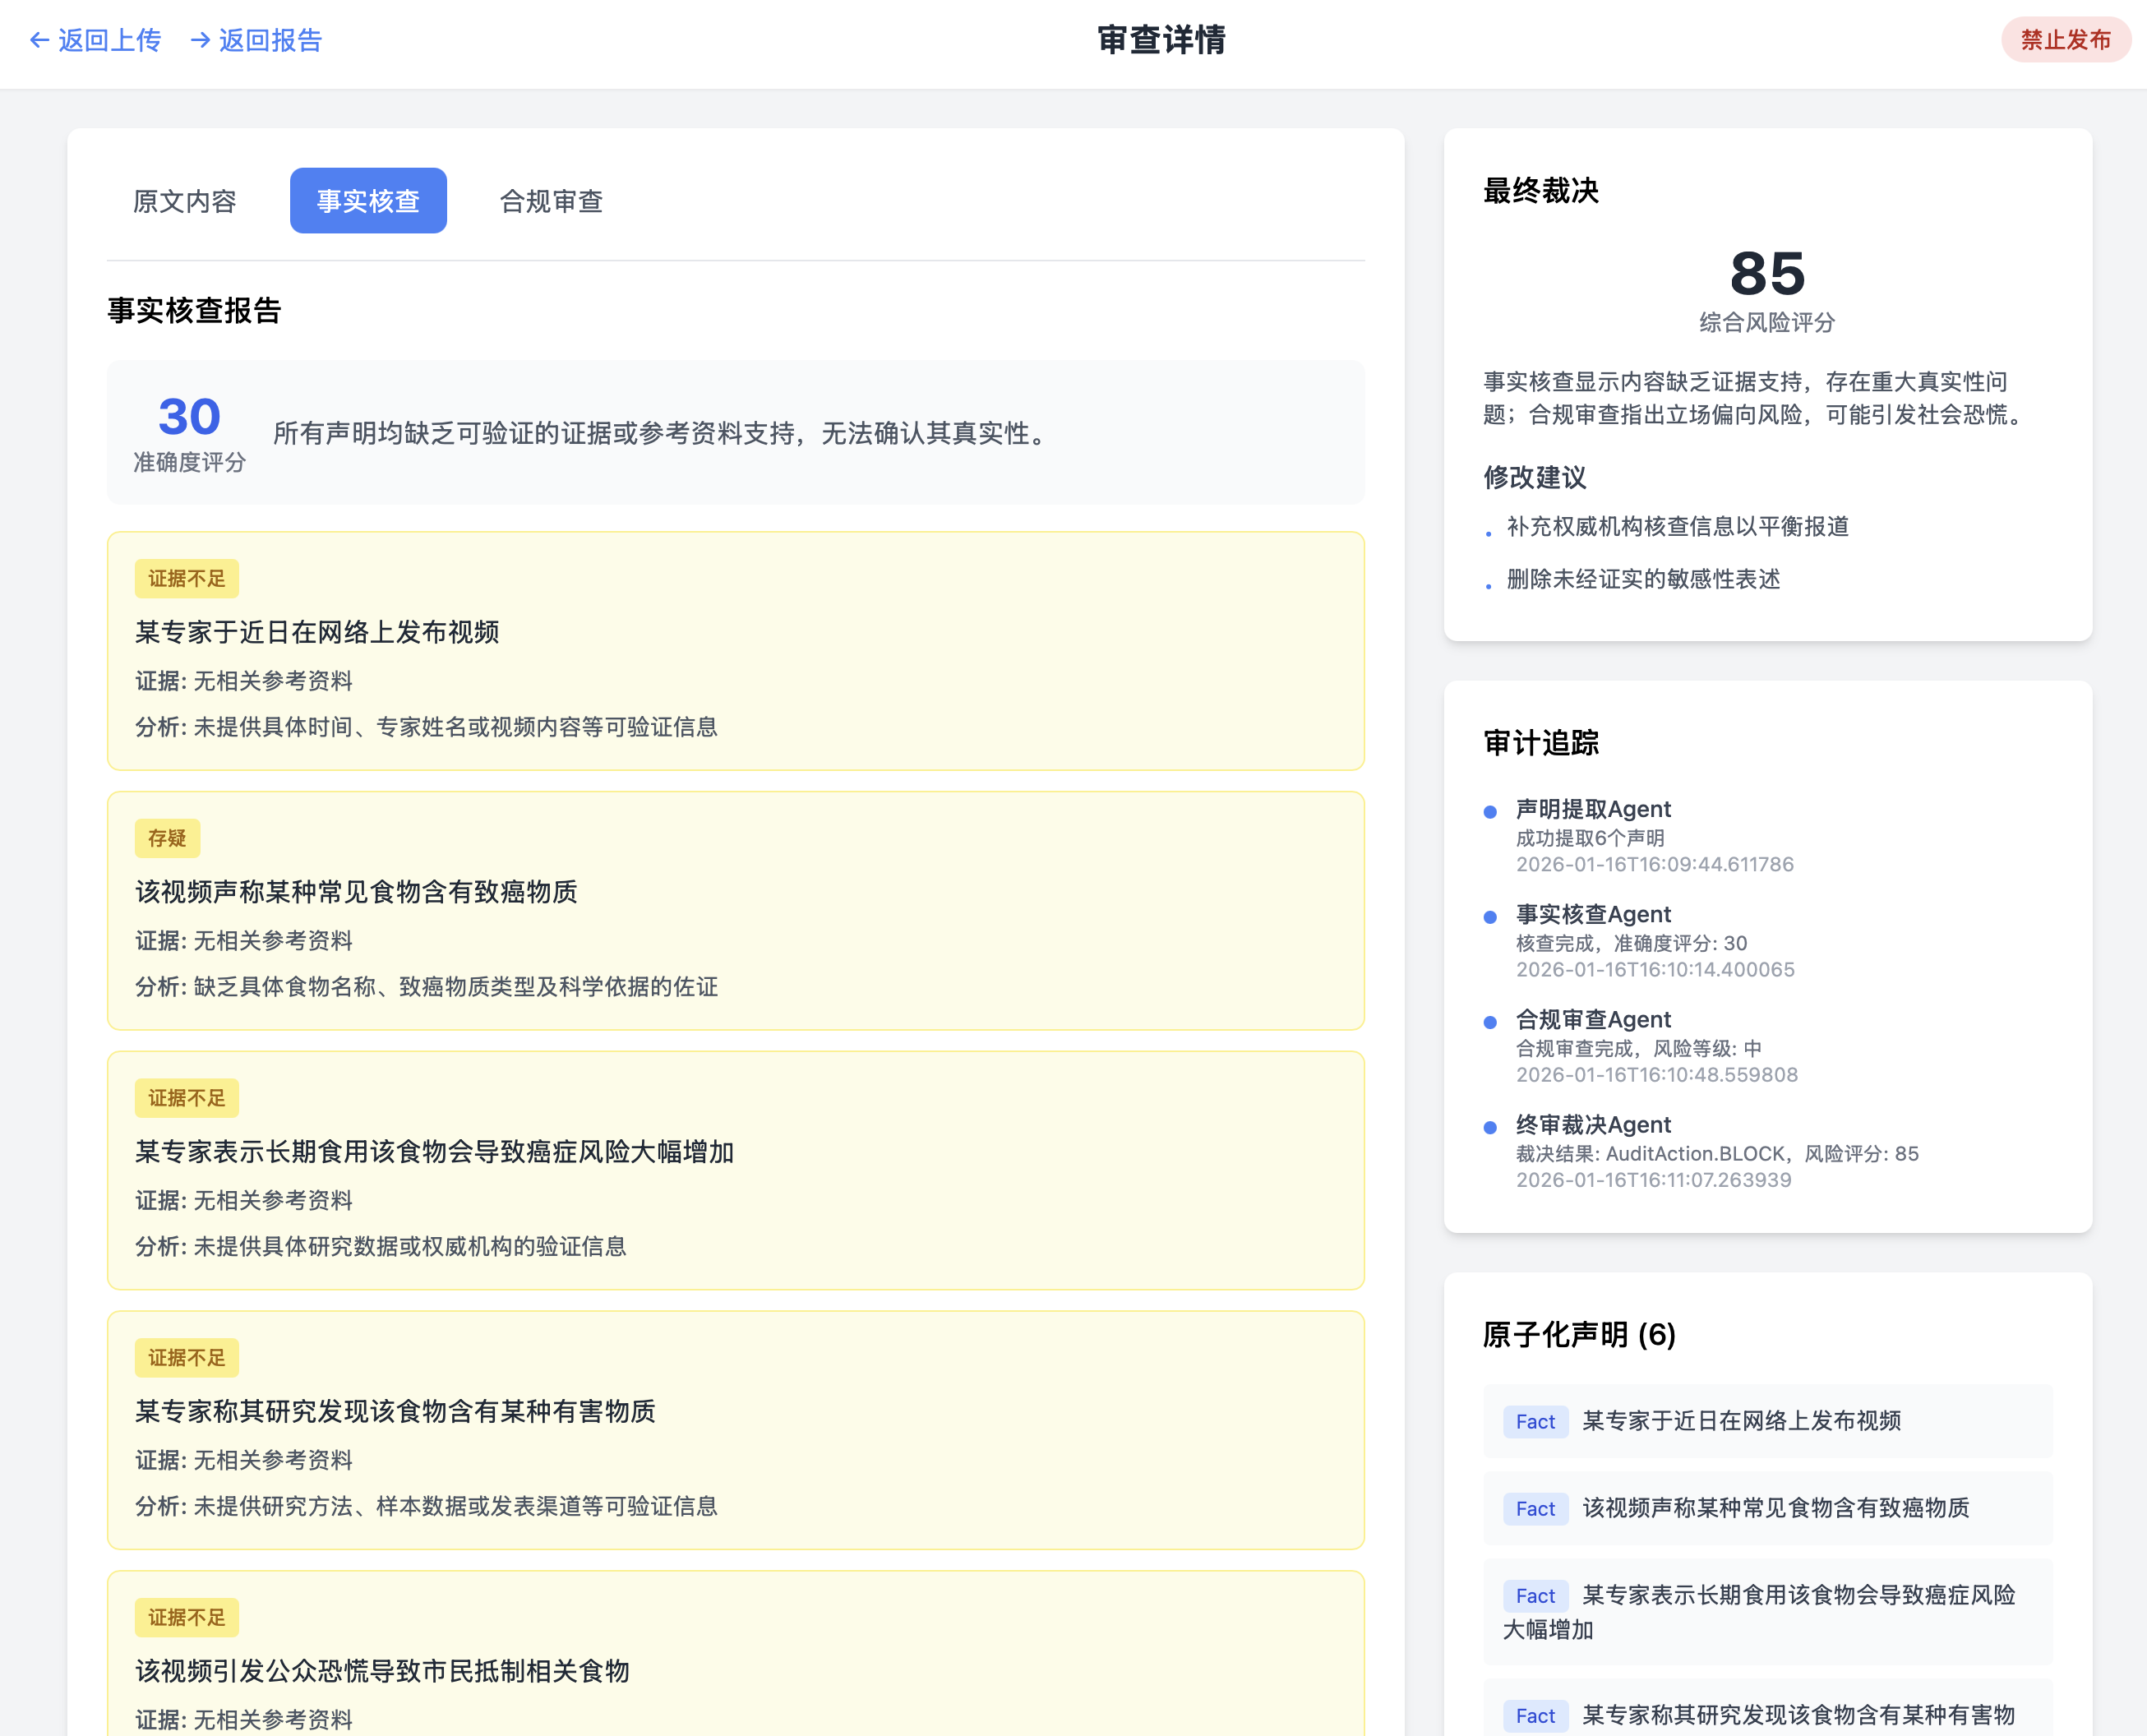The width and height of the screenshot is (2147, 1736).
Task: Click the left arrow icon beside 返回上传
Action: (39, 40)
